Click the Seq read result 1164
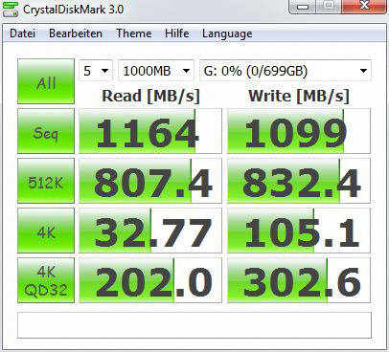The height and width of the screenshot is (352, 389). point(150,131)
